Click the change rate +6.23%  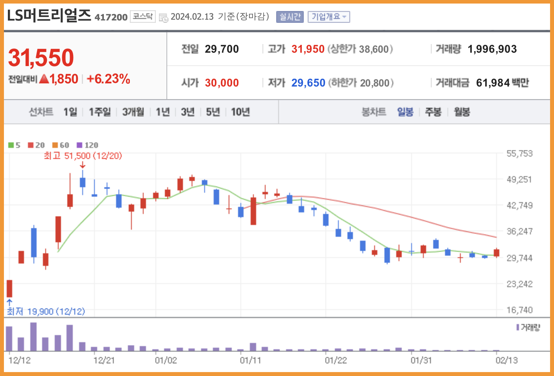[108, 79]
